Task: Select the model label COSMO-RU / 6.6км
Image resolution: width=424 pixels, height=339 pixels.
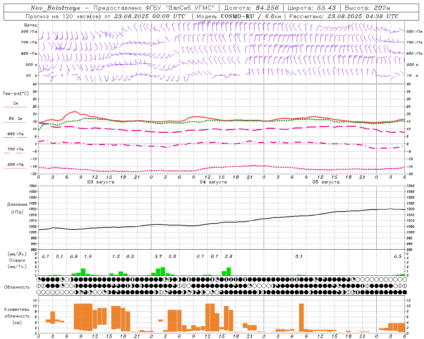Action: [251, 16]
